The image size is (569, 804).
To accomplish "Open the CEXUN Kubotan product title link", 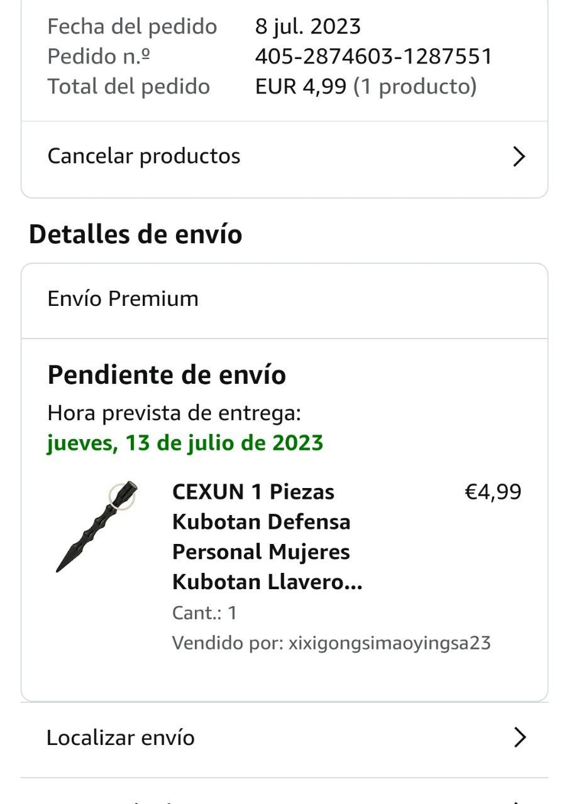I will point(267,536).
